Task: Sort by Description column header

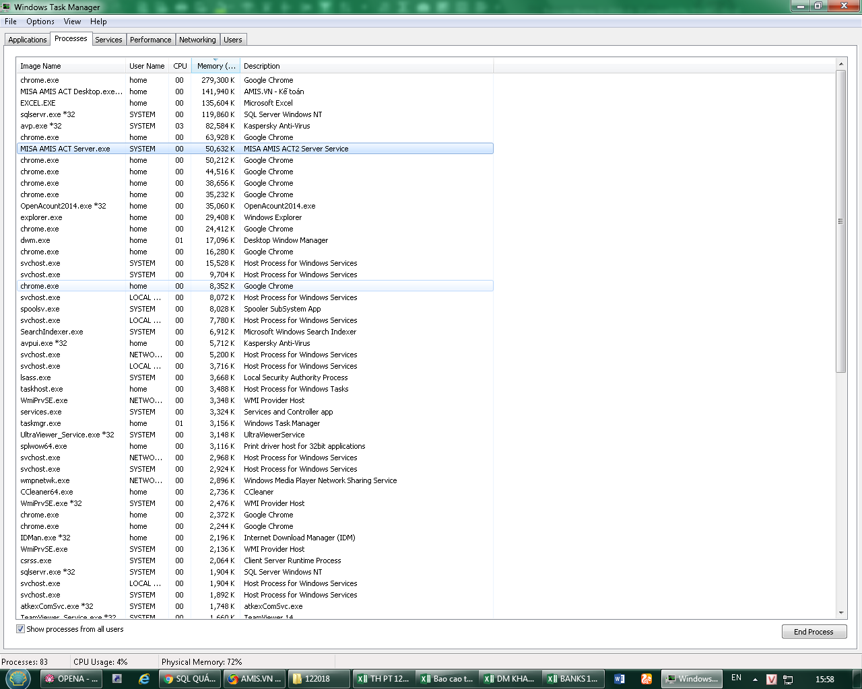Action: coord(366,66)
